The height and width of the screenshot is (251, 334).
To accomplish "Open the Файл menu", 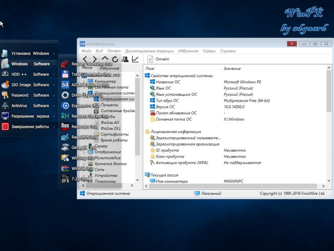I will [x=86, y=51].
